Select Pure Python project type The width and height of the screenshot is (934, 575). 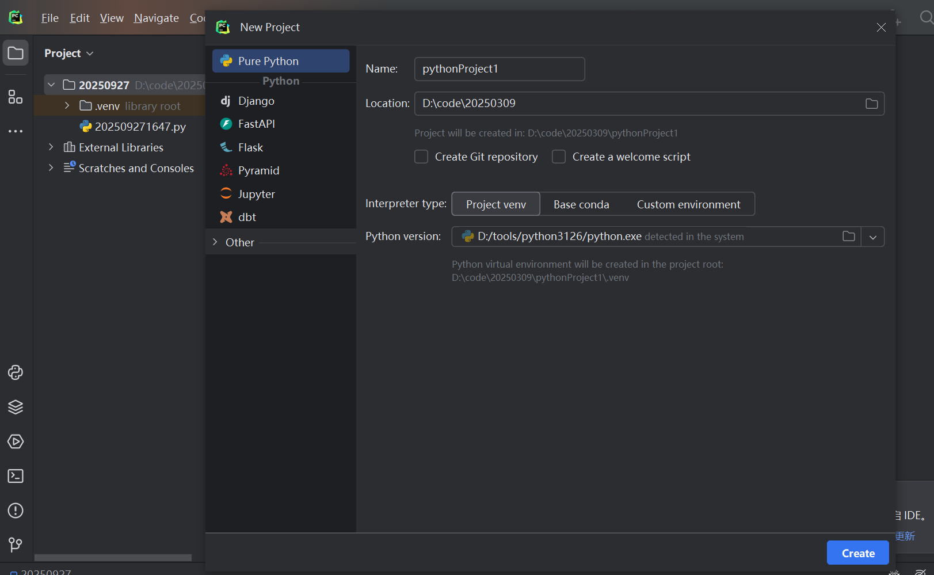tap(281, 61)
